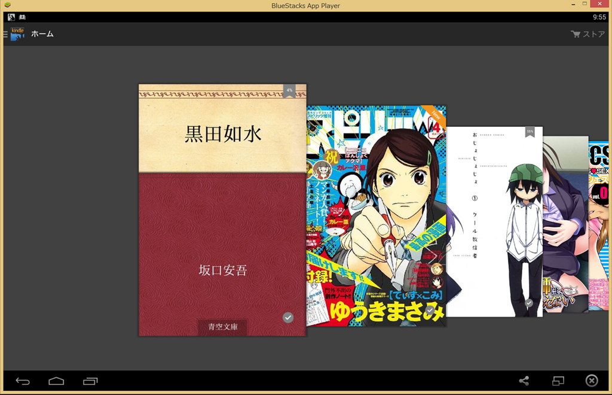Click the ホーム title label
This screenshot has height=395, width=612.
point(42,34)
